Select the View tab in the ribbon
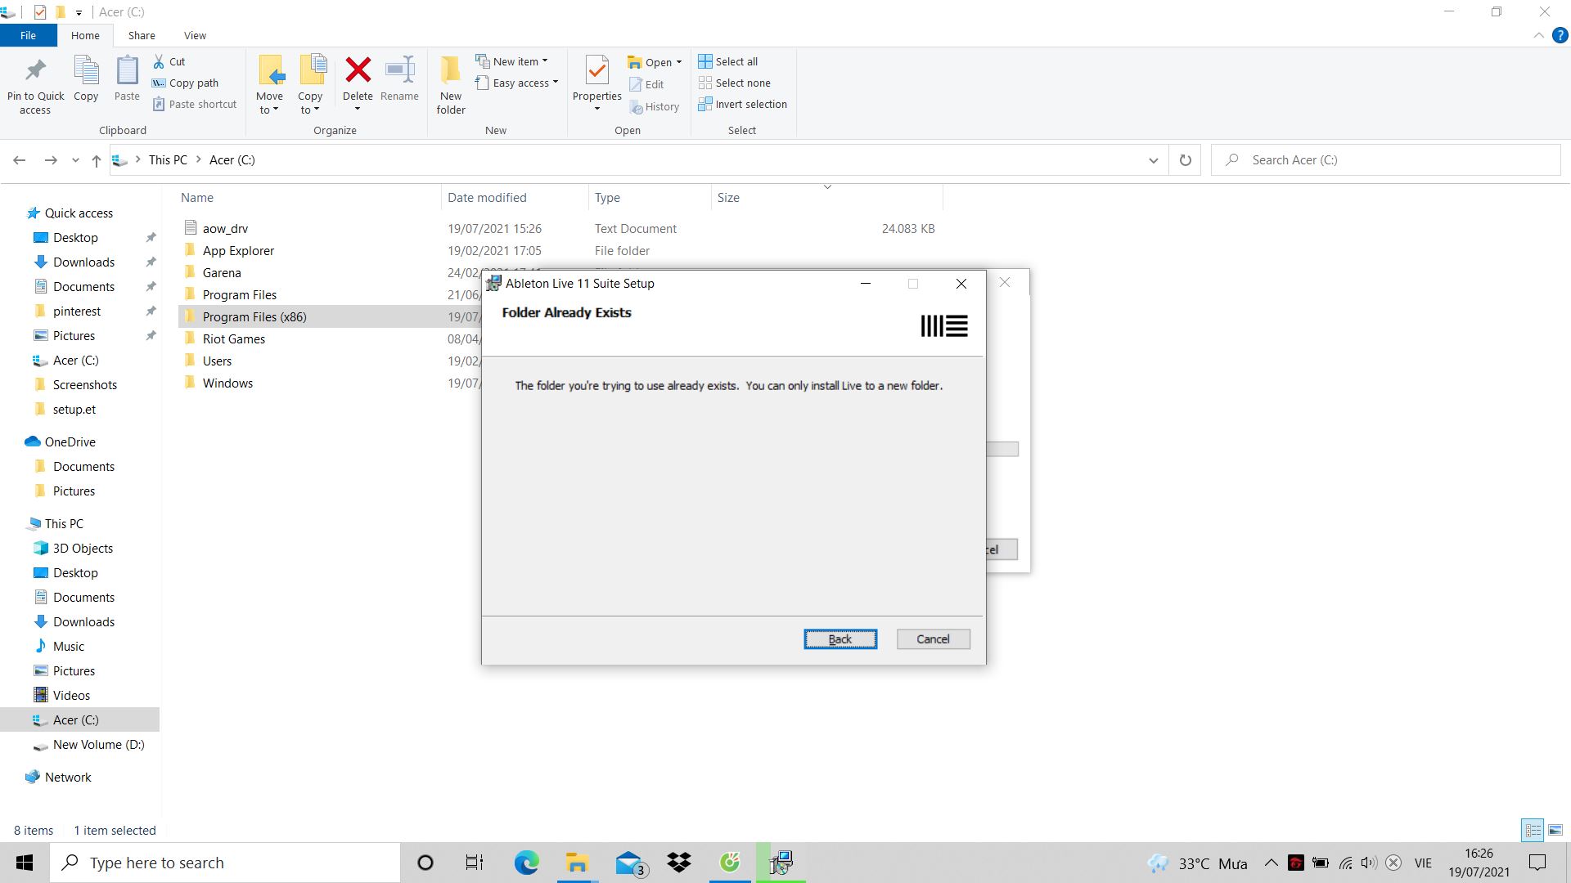The image size is (1571, 883). coord(194,36)
